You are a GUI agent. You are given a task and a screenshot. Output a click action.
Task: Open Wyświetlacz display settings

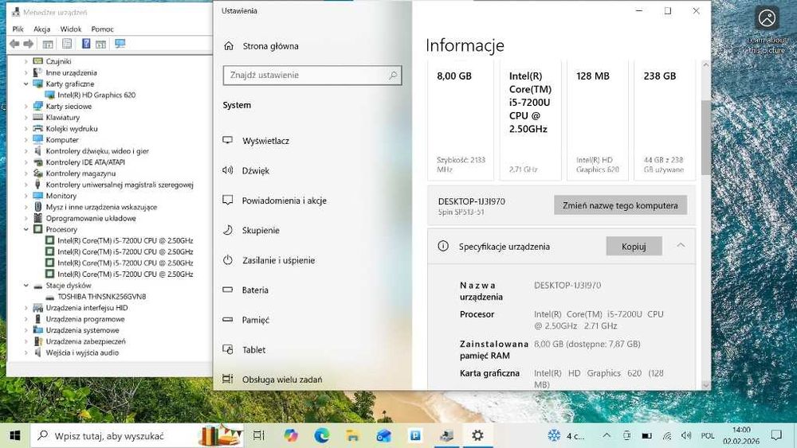(265, 141)
